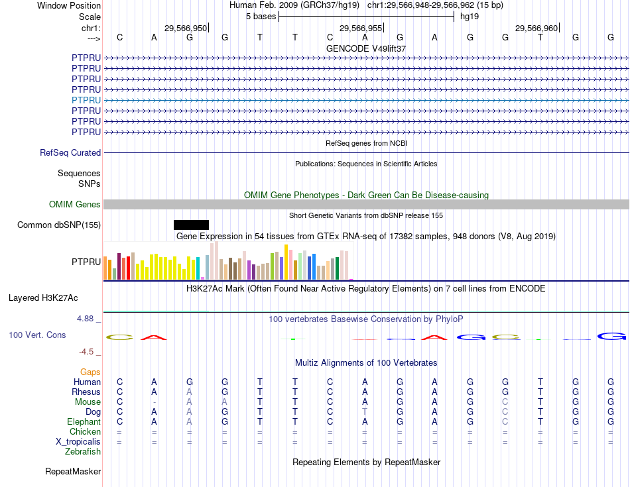Select the Human species row label
Viewport: 630px width, 487px height.
click(87, 382)
